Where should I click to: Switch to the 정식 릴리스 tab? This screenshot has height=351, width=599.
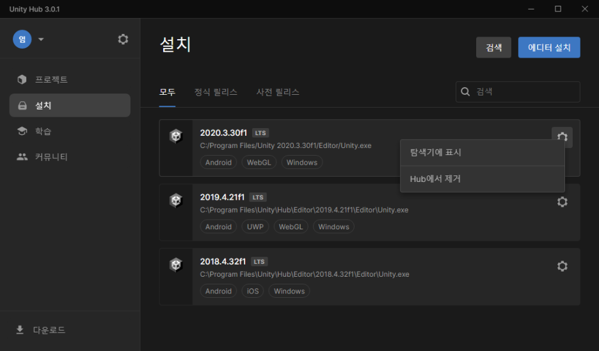point(216,92)
